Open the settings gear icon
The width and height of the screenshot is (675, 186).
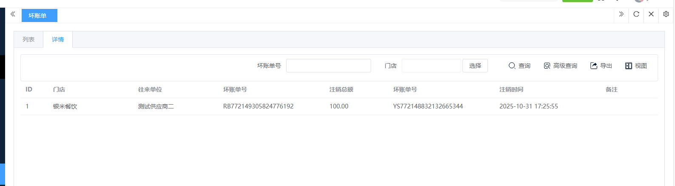click(666, 14)
